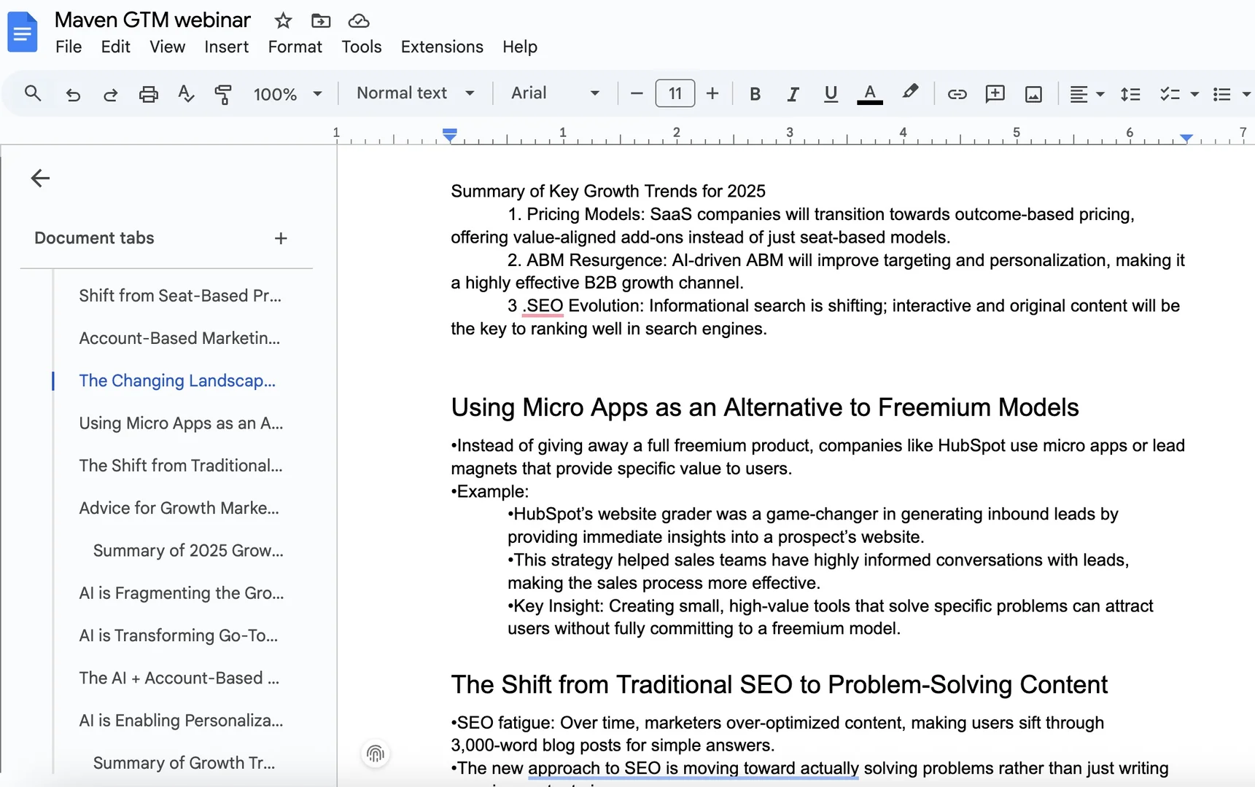Insert a checklist

coord(1170,94)
